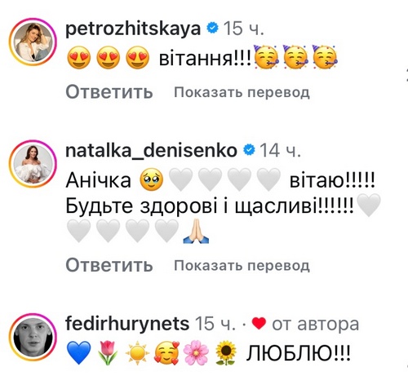Click the sunflower emoji before ЛЮБЛЮ
Screen dimensions: 408x376
(x=226, y=353)
